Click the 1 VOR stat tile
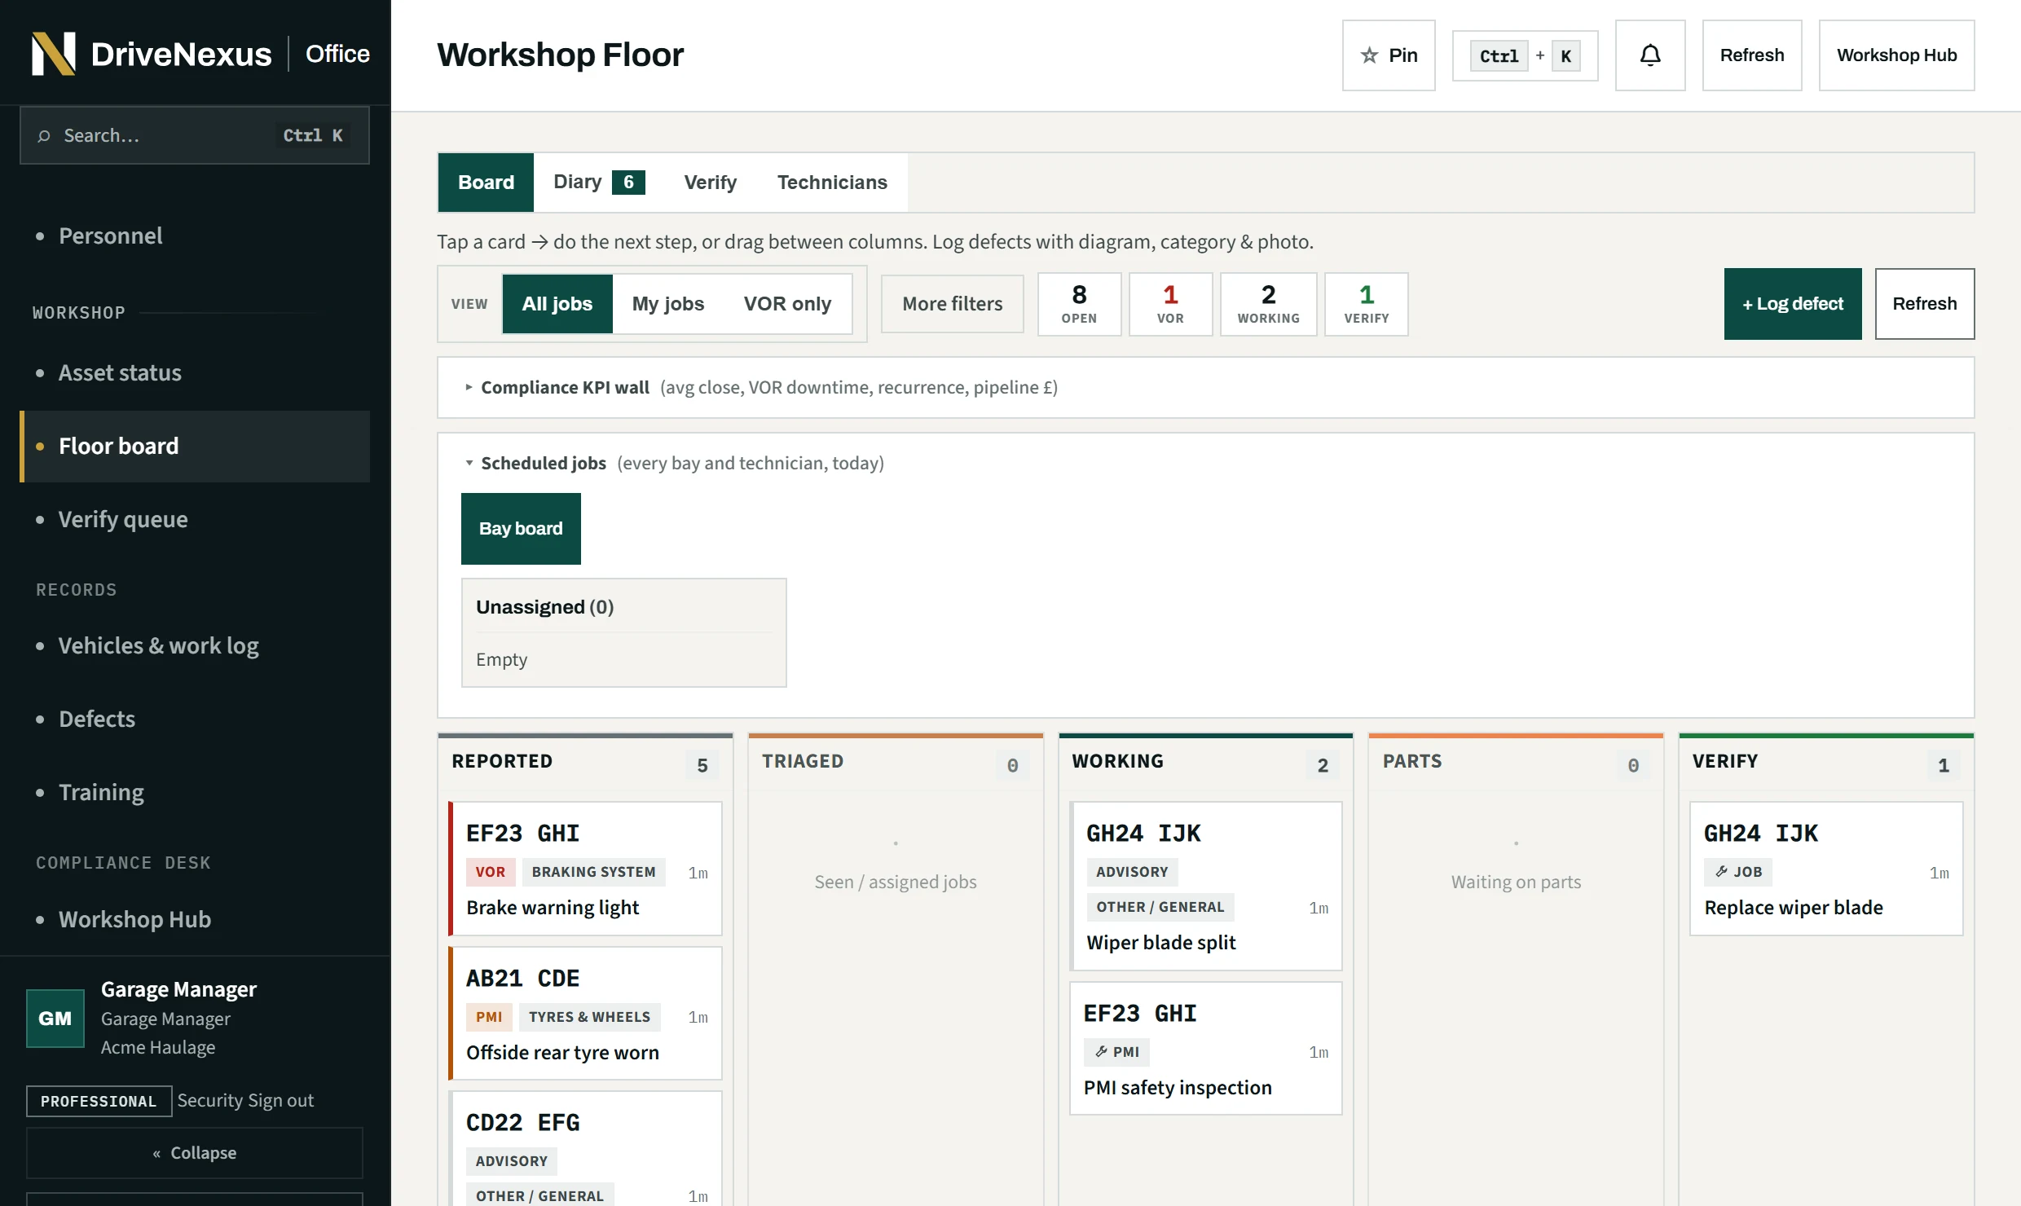Viewport: 2021px width, 1206px height. 1170,304
